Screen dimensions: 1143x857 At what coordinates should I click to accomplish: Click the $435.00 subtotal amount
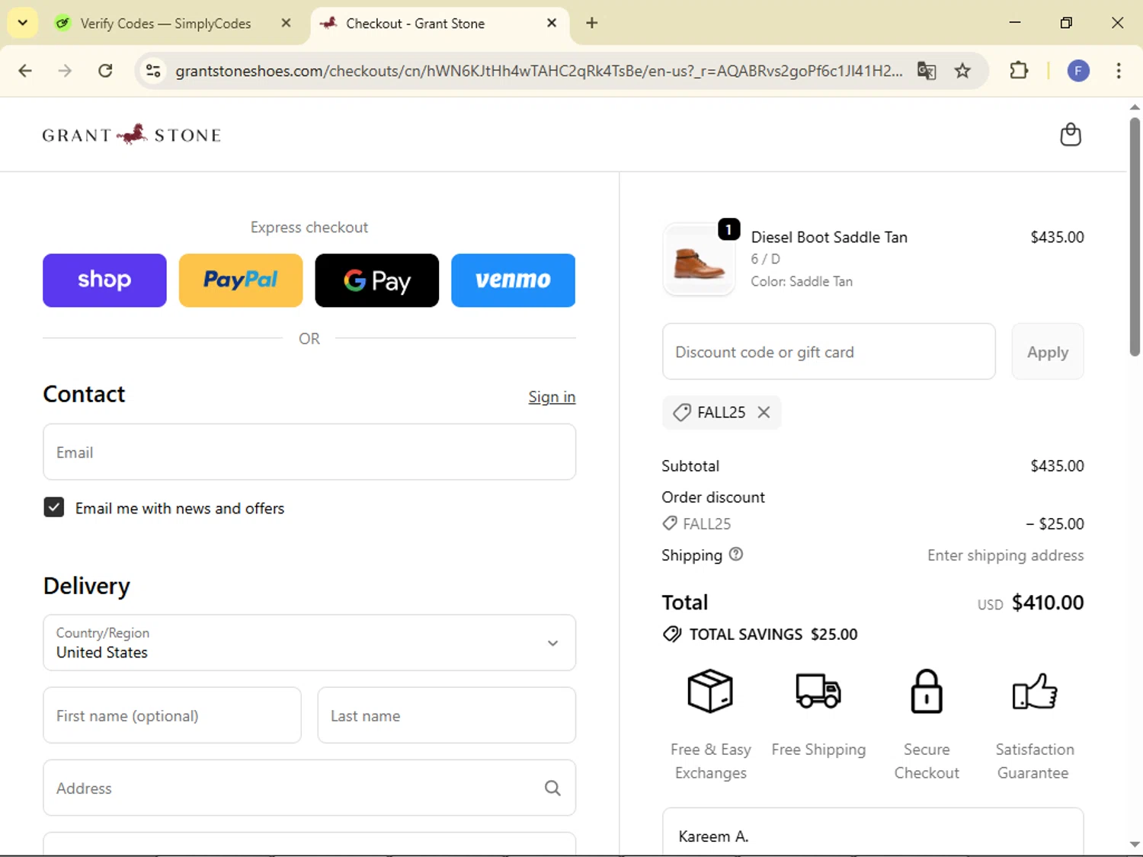pos(1057,465)
